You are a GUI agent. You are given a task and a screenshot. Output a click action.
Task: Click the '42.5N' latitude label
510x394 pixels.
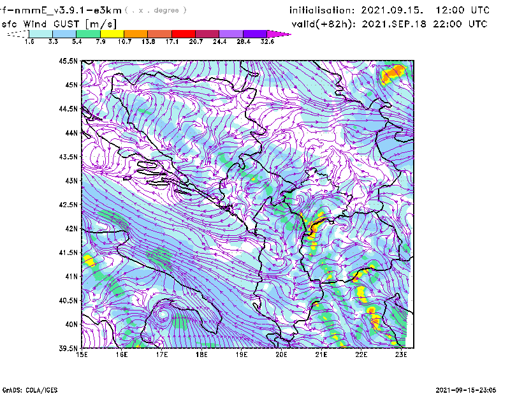coord(68,205)
